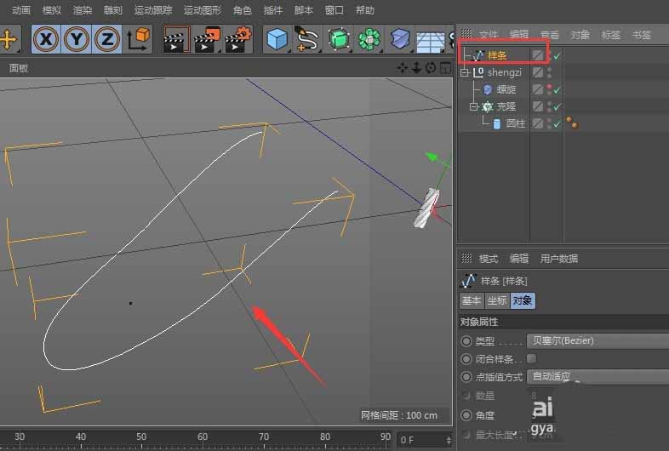Click the green MoGraph cloner icon

click(369, 39)
